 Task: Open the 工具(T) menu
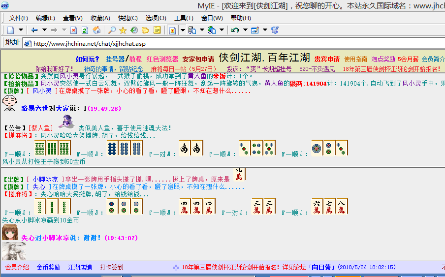[x=184, y=18]
